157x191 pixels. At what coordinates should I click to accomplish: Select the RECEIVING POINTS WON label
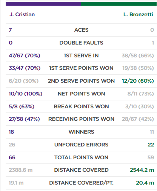pos(81,119)
